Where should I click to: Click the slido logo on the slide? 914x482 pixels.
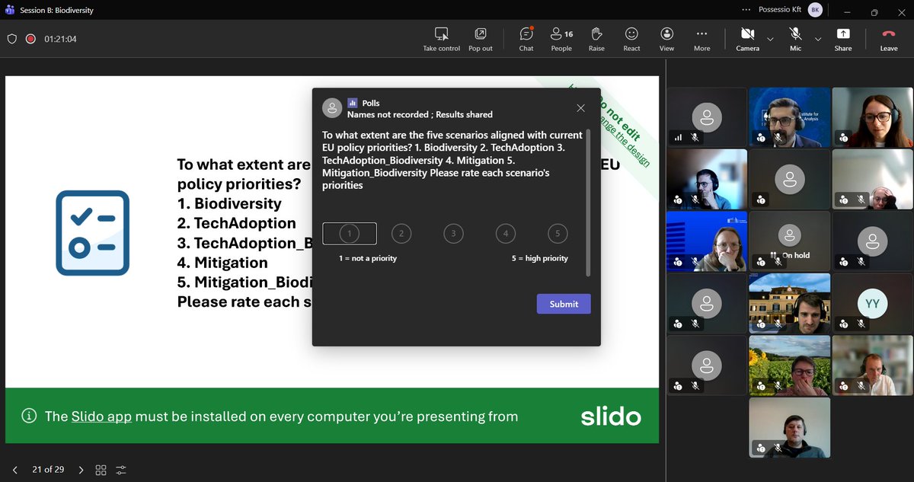pyautogui.click(x=611, y=416)
